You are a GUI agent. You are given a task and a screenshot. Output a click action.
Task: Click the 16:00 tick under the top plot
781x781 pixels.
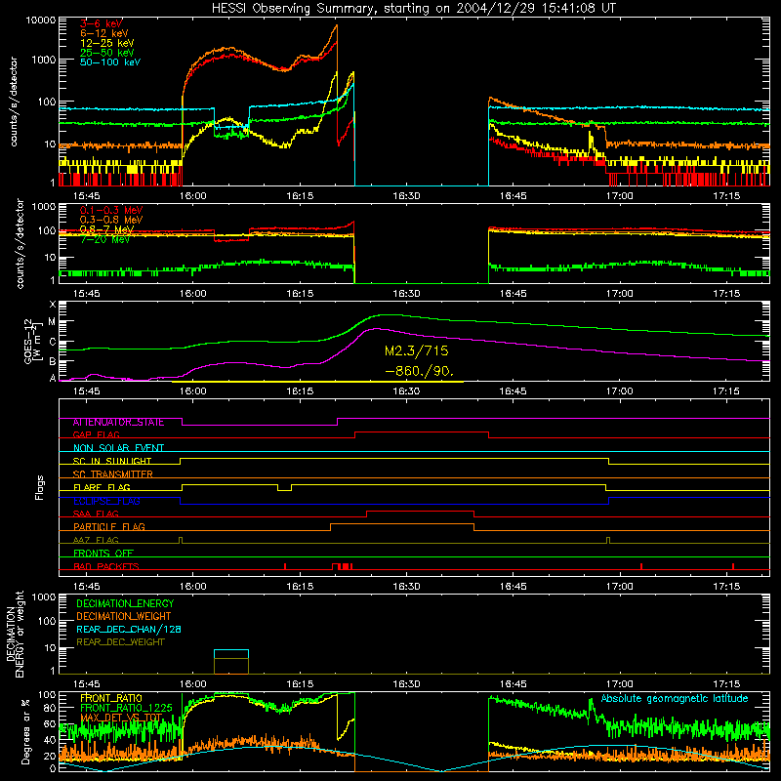coord(192,196)
